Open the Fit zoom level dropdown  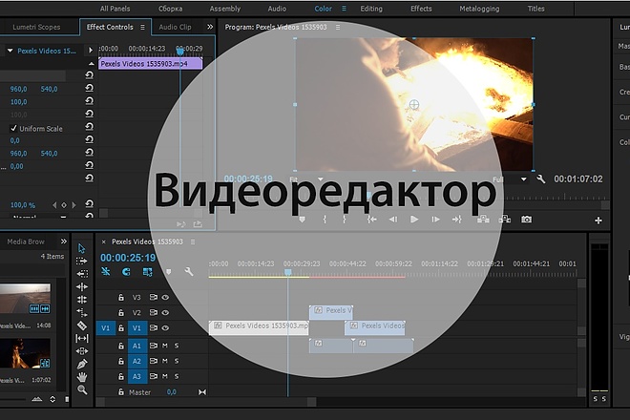click(320, 179)
